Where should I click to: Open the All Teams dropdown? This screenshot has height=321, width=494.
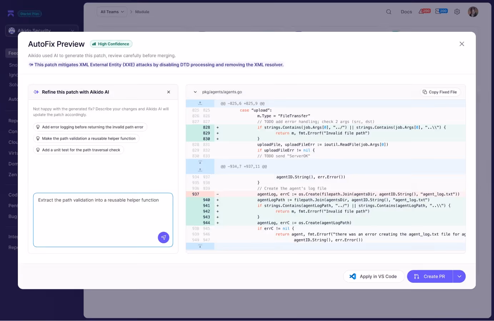click(x=111, y=11)
